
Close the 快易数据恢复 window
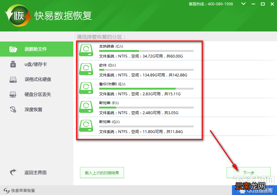pos(272,4)
